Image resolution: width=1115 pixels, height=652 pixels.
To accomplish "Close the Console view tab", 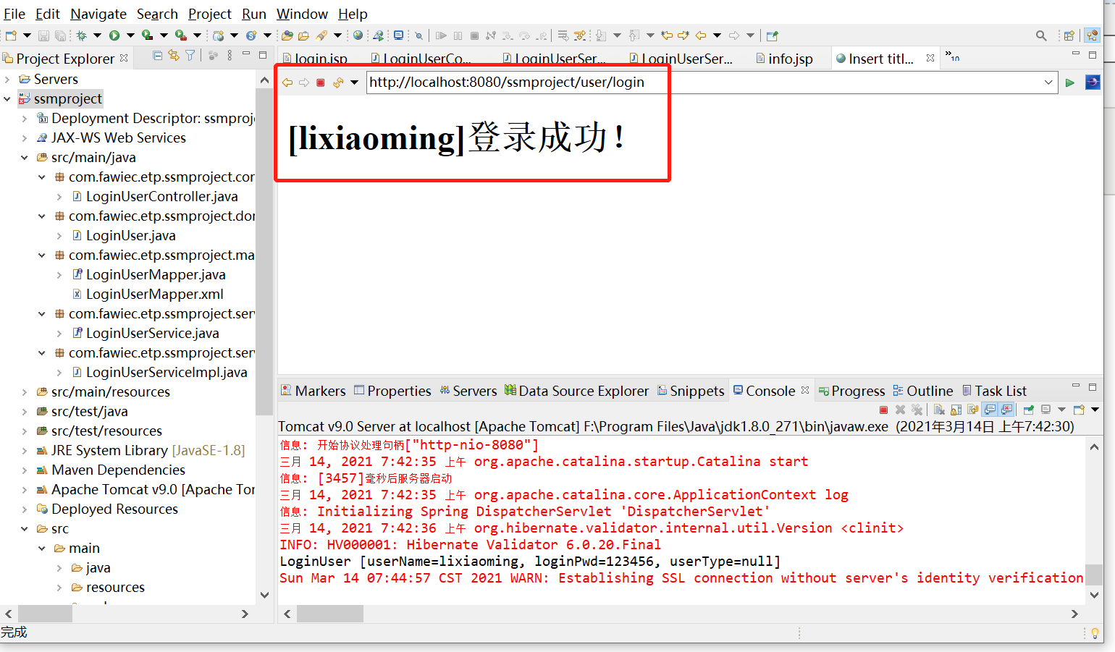I will pos(805,390).
